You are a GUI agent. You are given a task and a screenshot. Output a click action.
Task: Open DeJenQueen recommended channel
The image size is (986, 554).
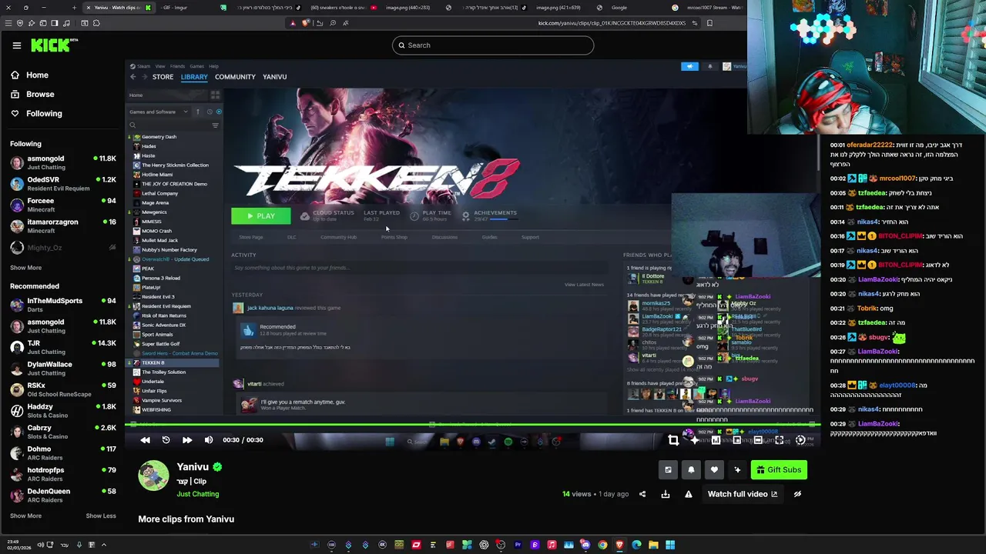tap(63, 496)
